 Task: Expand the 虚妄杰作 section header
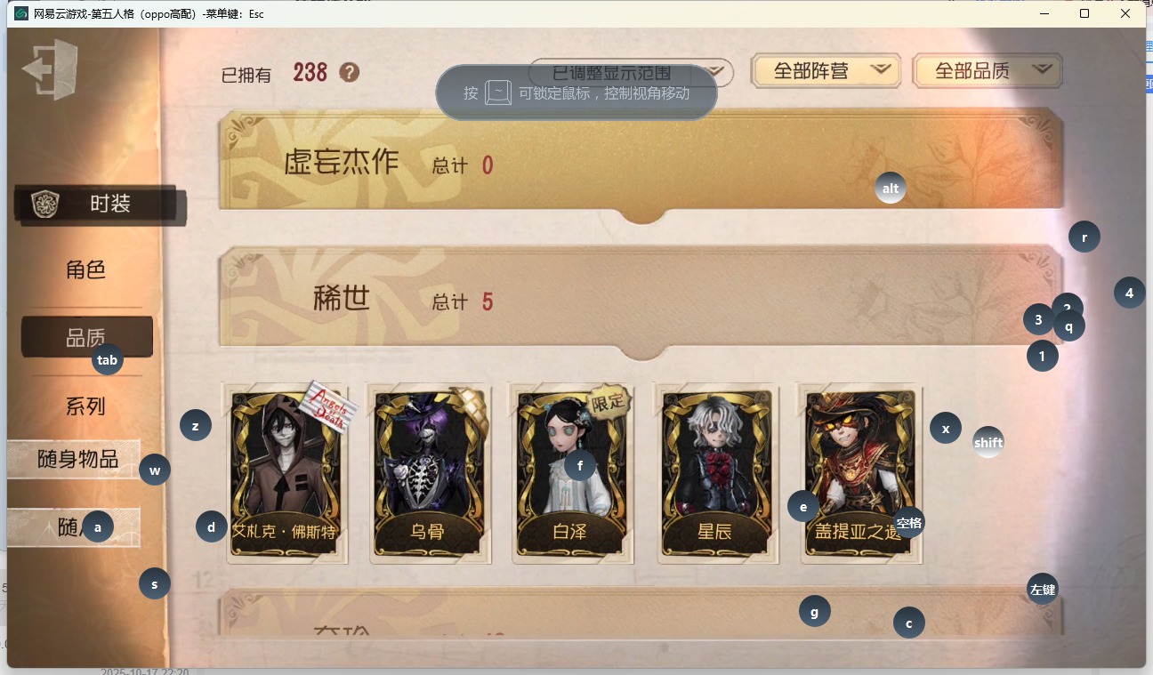[641, 165]
